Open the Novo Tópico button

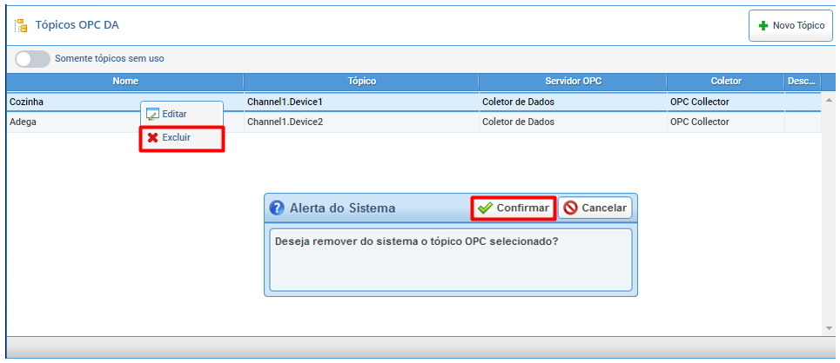click(790, 25)
